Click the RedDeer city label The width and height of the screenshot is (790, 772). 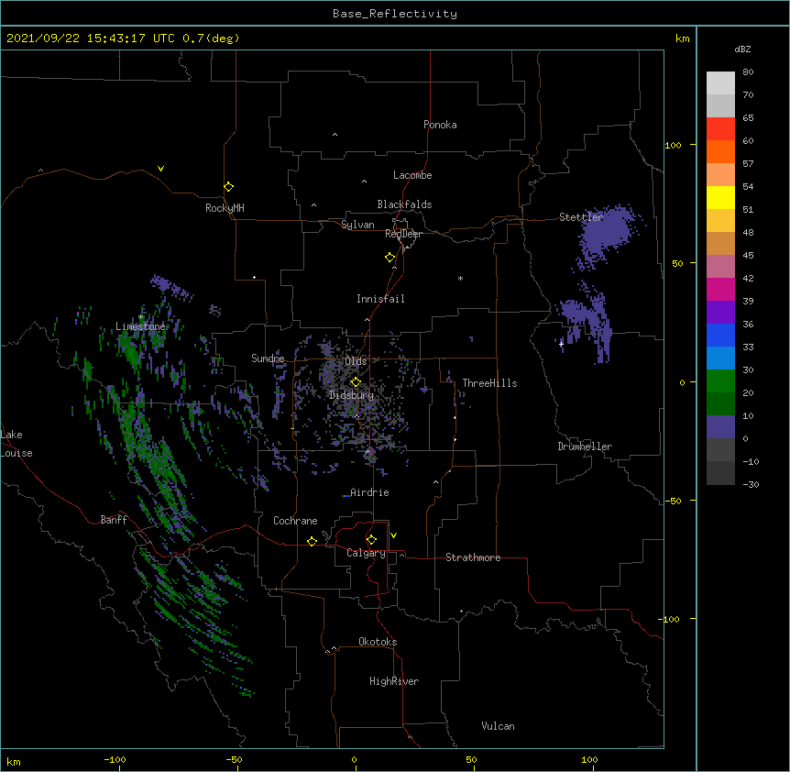403,234
